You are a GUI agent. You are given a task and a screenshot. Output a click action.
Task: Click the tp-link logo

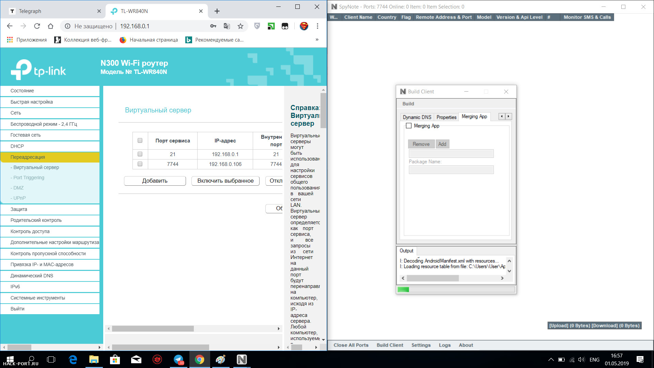pyautogui.click(x=38, y=70)
